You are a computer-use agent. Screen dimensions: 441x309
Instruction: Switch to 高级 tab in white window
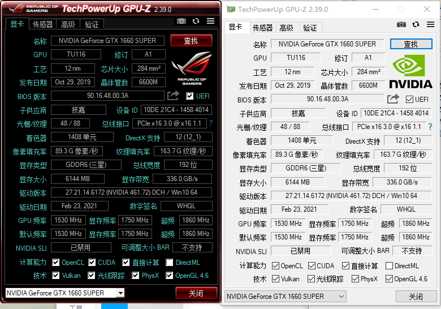[286, 28]
